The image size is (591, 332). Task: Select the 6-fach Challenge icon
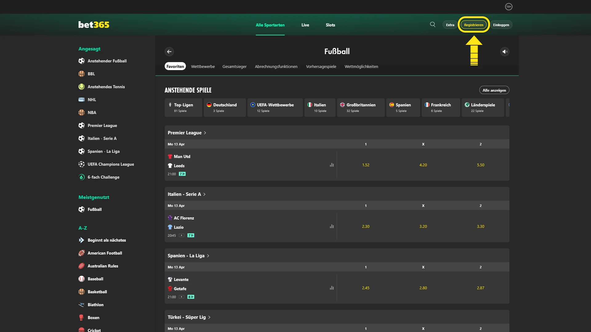coord(81,177)
